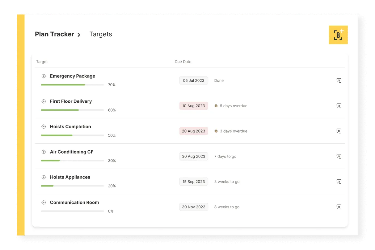The image size is (375, 250).
Task: Open the Hoists Completion target
Action: pyautogui.click(x=70, y=127)
